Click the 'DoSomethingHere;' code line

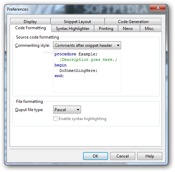(78, 71)
